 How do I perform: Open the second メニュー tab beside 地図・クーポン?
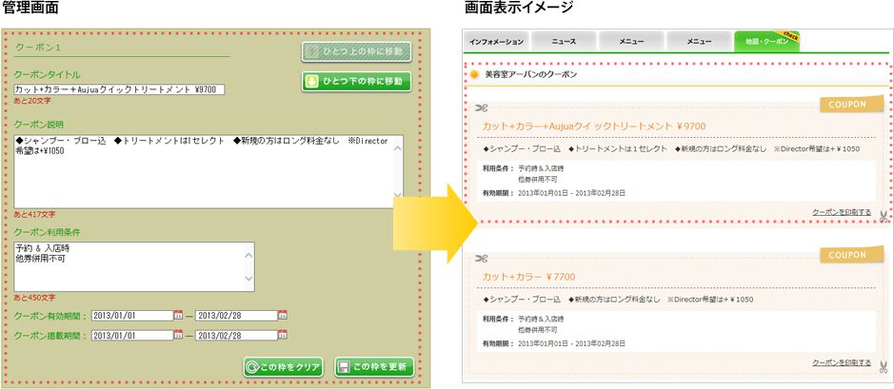tap(699, 42)
